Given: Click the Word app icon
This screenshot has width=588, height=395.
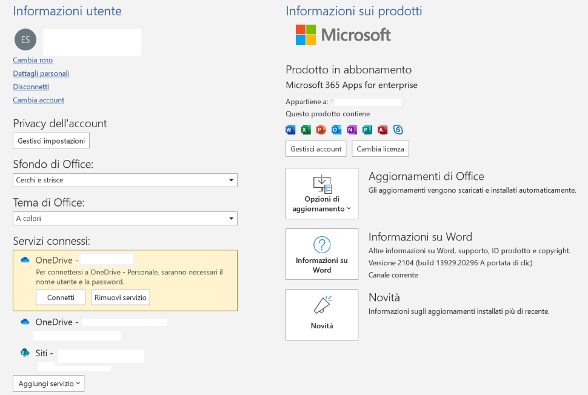Looking at the screenshot, I should pos(290,130).
